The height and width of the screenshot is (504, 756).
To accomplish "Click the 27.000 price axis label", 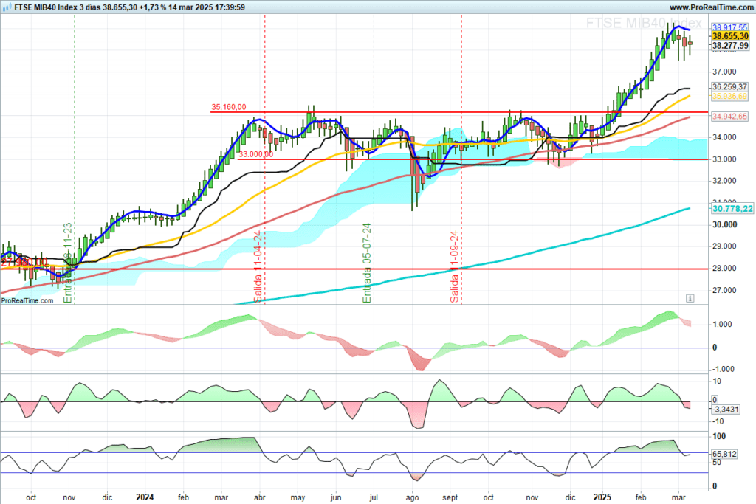I will [x=724, y=290].
